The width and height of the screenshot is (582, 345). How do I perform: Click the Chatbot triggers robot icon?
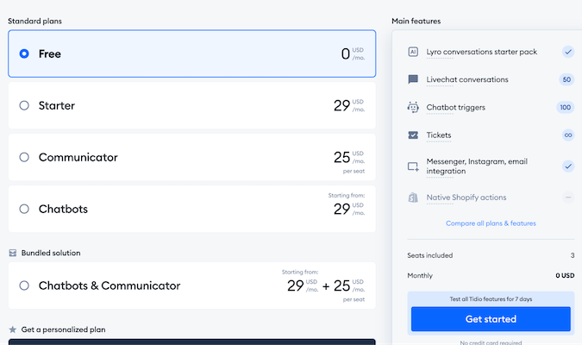[412, 108]
